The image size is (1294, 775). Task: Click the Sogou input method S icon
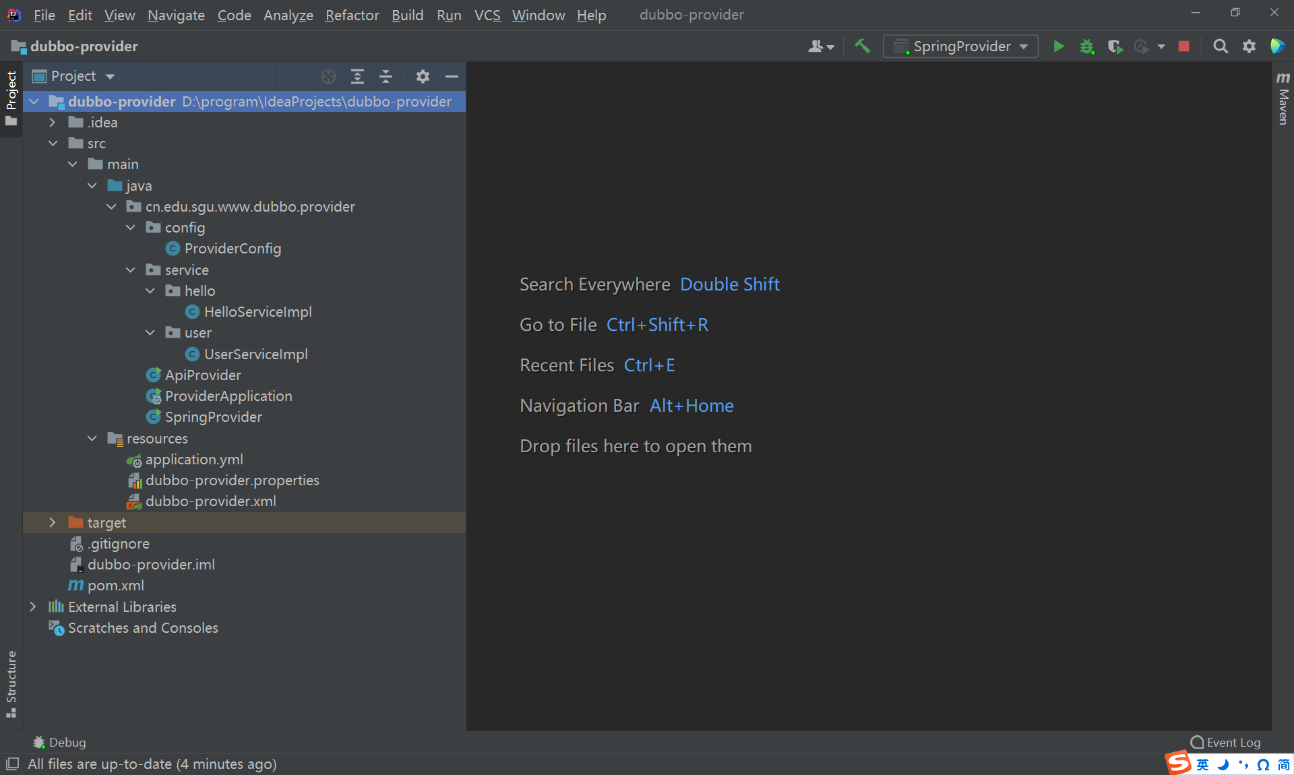(1179, 764)
